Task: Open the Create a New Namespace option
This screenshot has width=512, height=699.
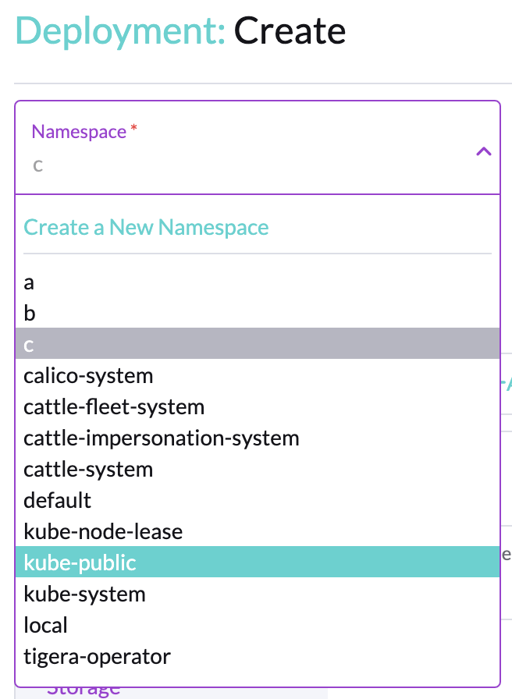Action: click(146, 227)
